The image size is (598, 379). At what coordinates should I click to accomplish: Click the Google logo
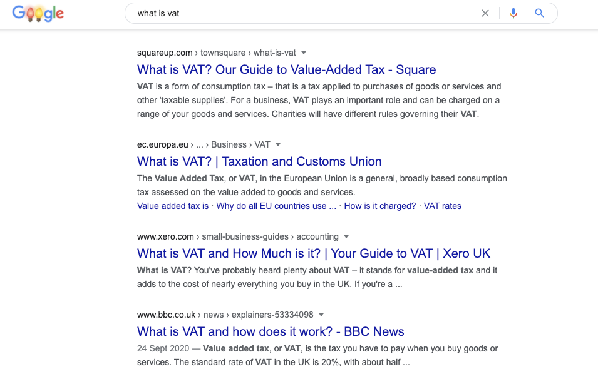(38, 14)
